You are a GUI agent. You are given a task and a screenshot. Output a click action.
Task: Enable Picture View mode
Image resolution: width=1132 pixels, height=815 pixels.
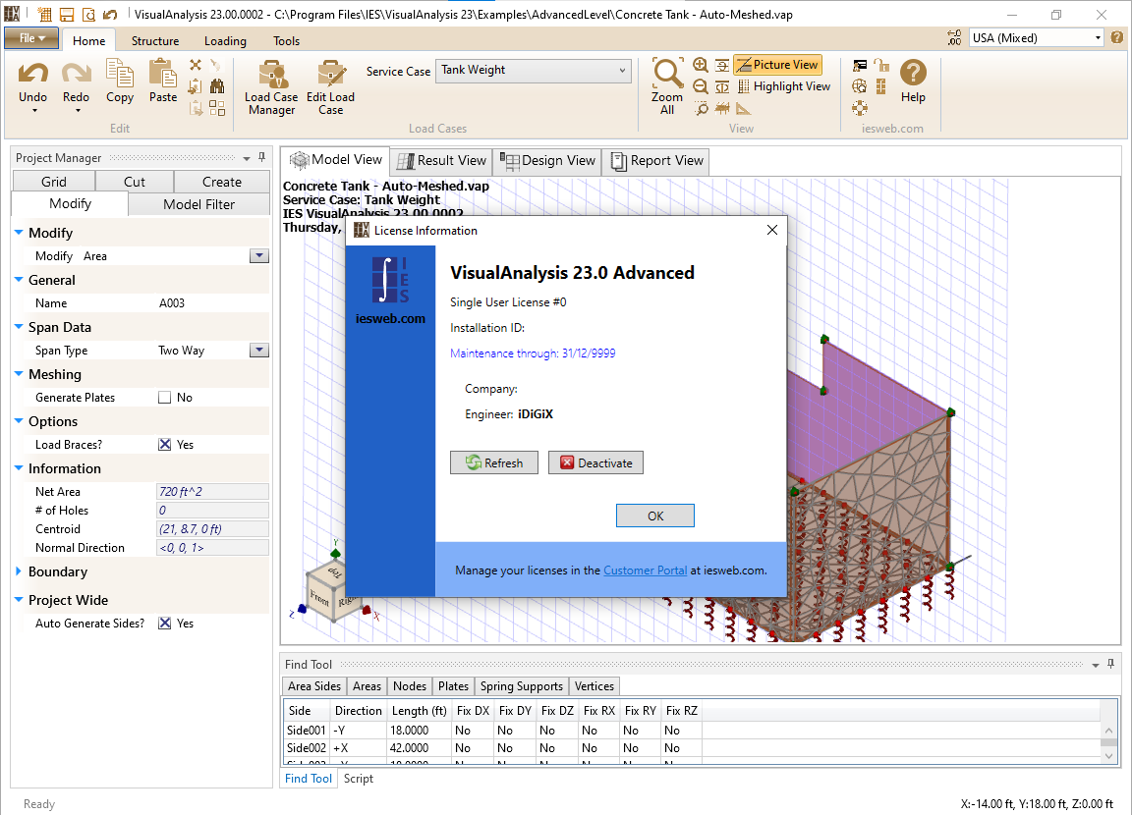[x=777, y=65]
